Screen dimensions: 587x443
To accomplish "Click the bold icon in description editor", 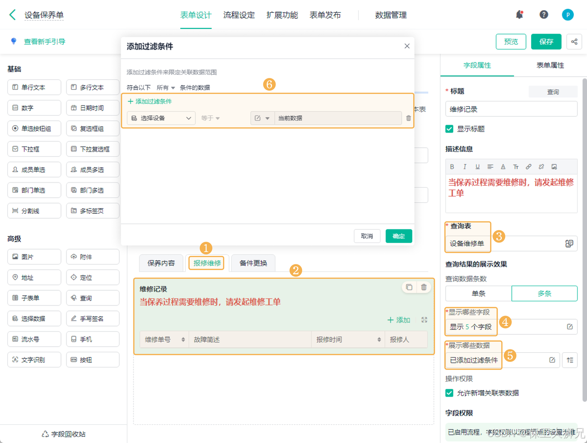I will 452,167.
